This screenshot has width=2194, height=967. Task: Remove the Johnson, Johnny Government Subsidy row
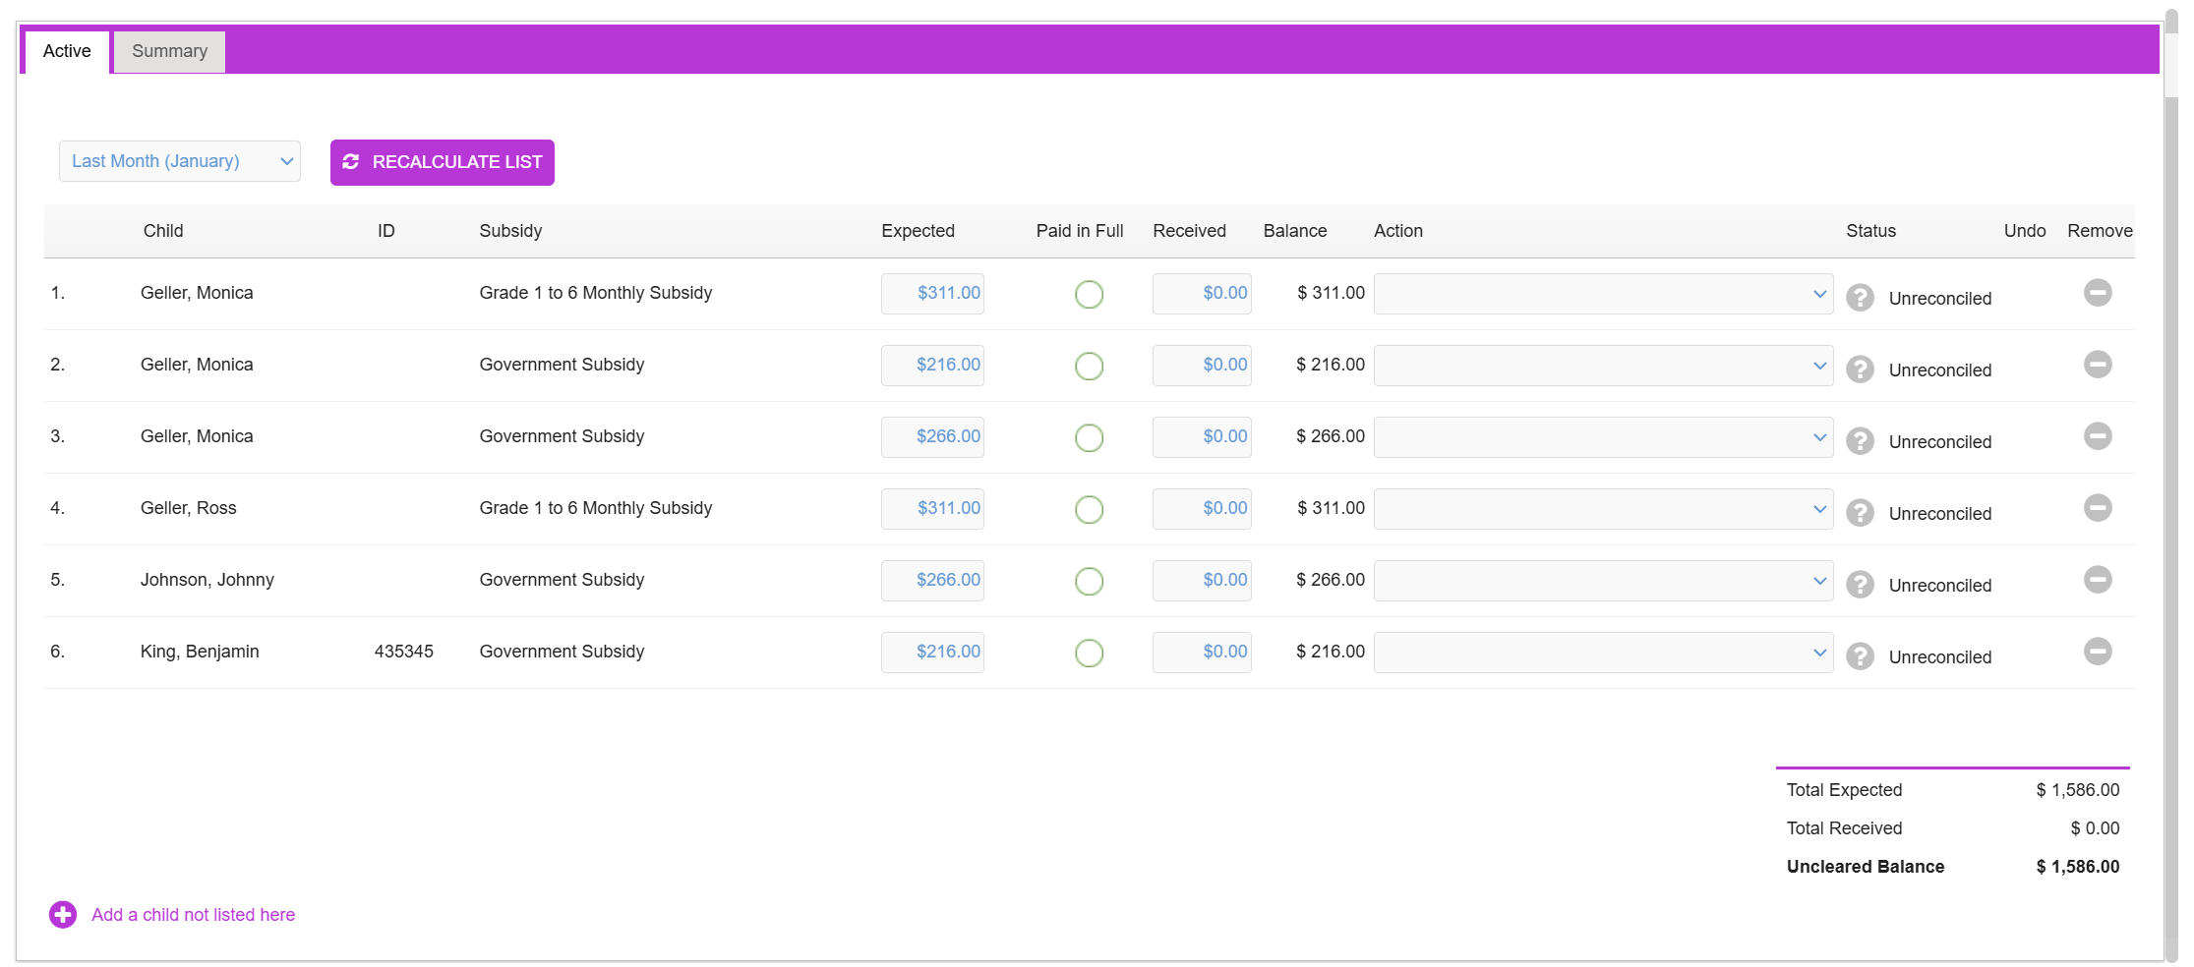click(2098, 580)
